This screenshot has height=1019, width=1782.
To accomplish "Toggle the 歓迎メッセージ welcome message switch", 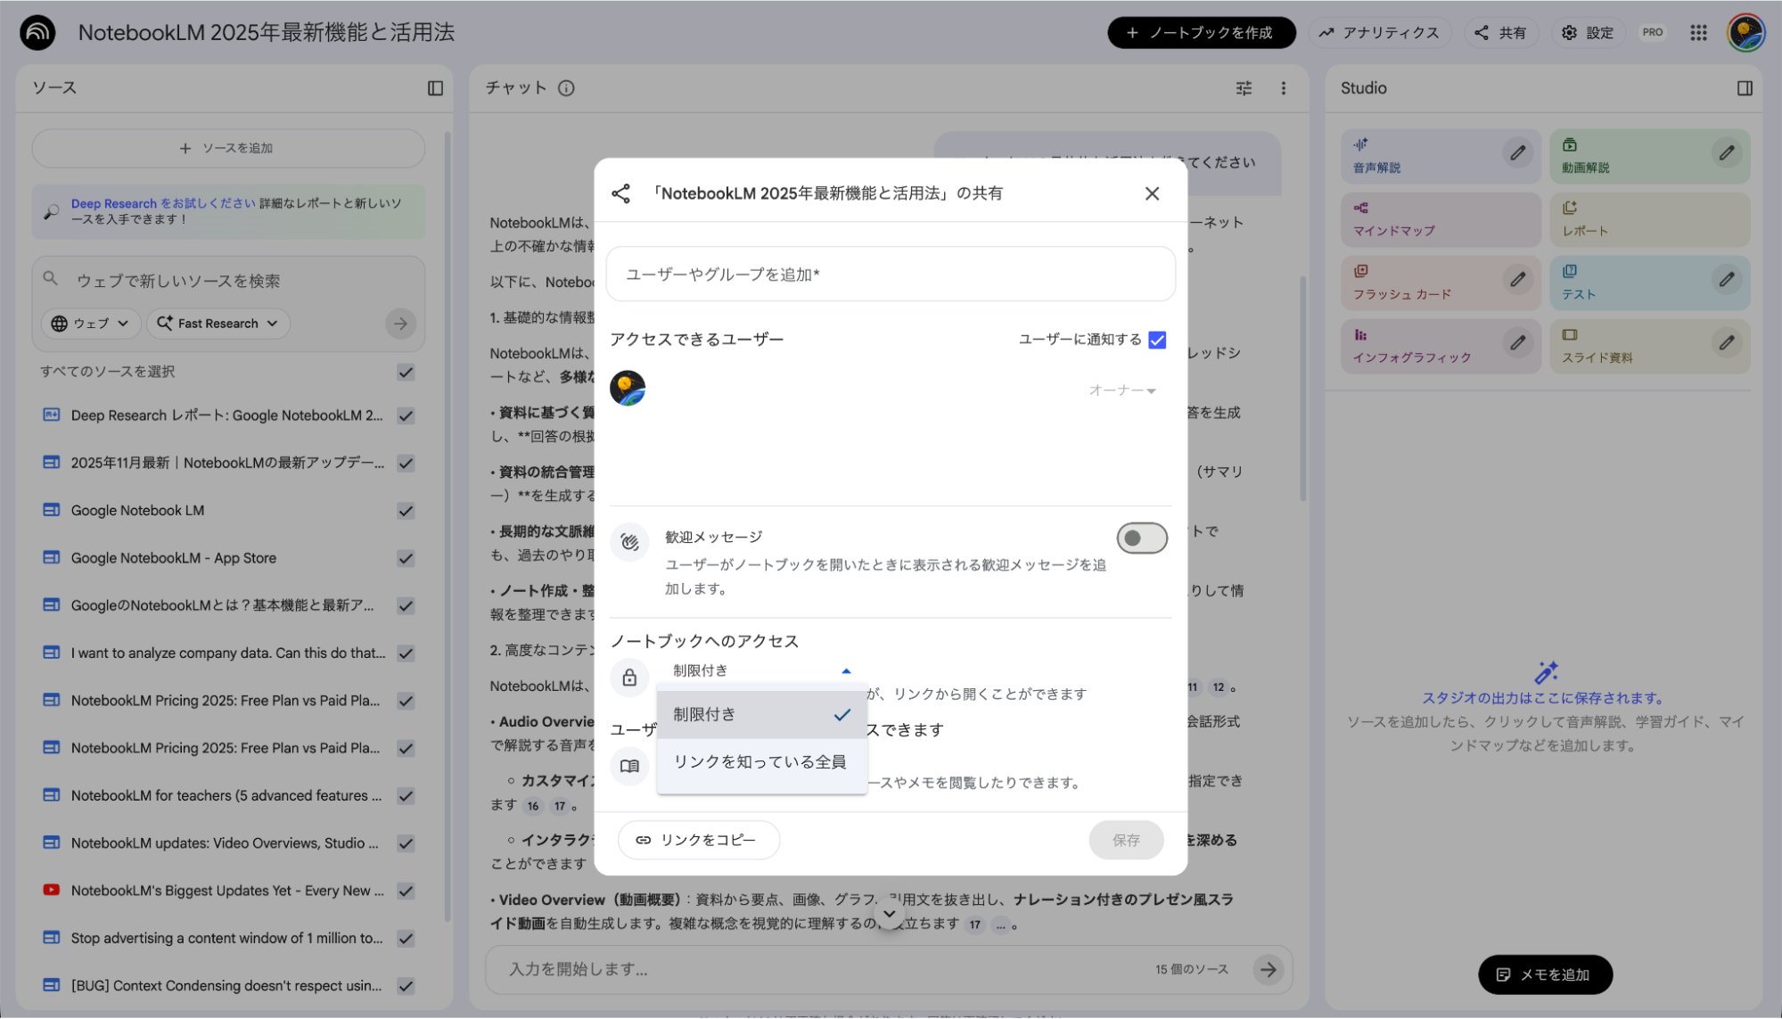I will click(1142, 538).
